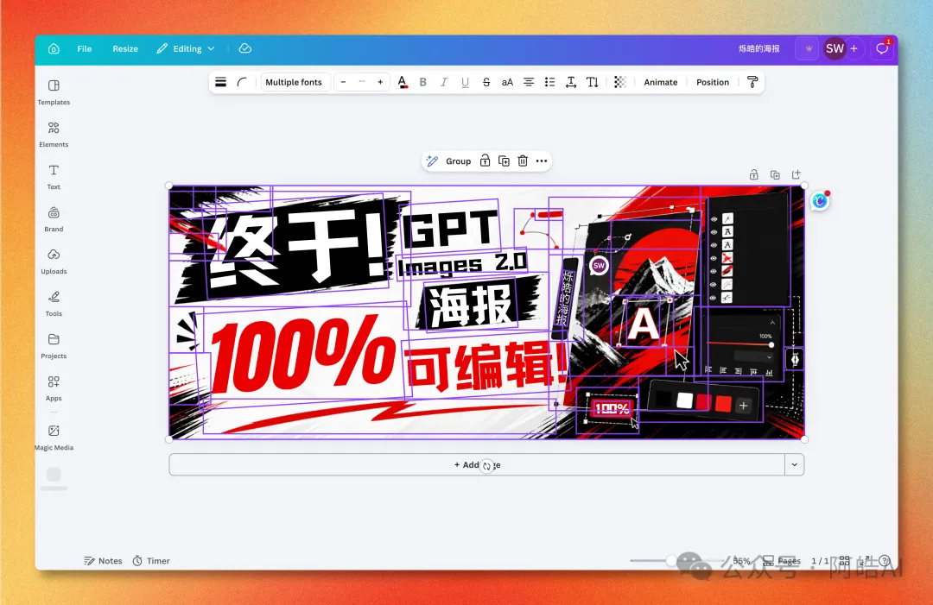
Task: Toggle underline formatting
Action: pyautogui.click(x=466, y=82)
